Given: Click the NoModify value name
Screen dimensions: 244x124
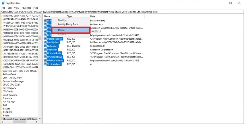Looking at the screenshot, I should pos(53,46).
